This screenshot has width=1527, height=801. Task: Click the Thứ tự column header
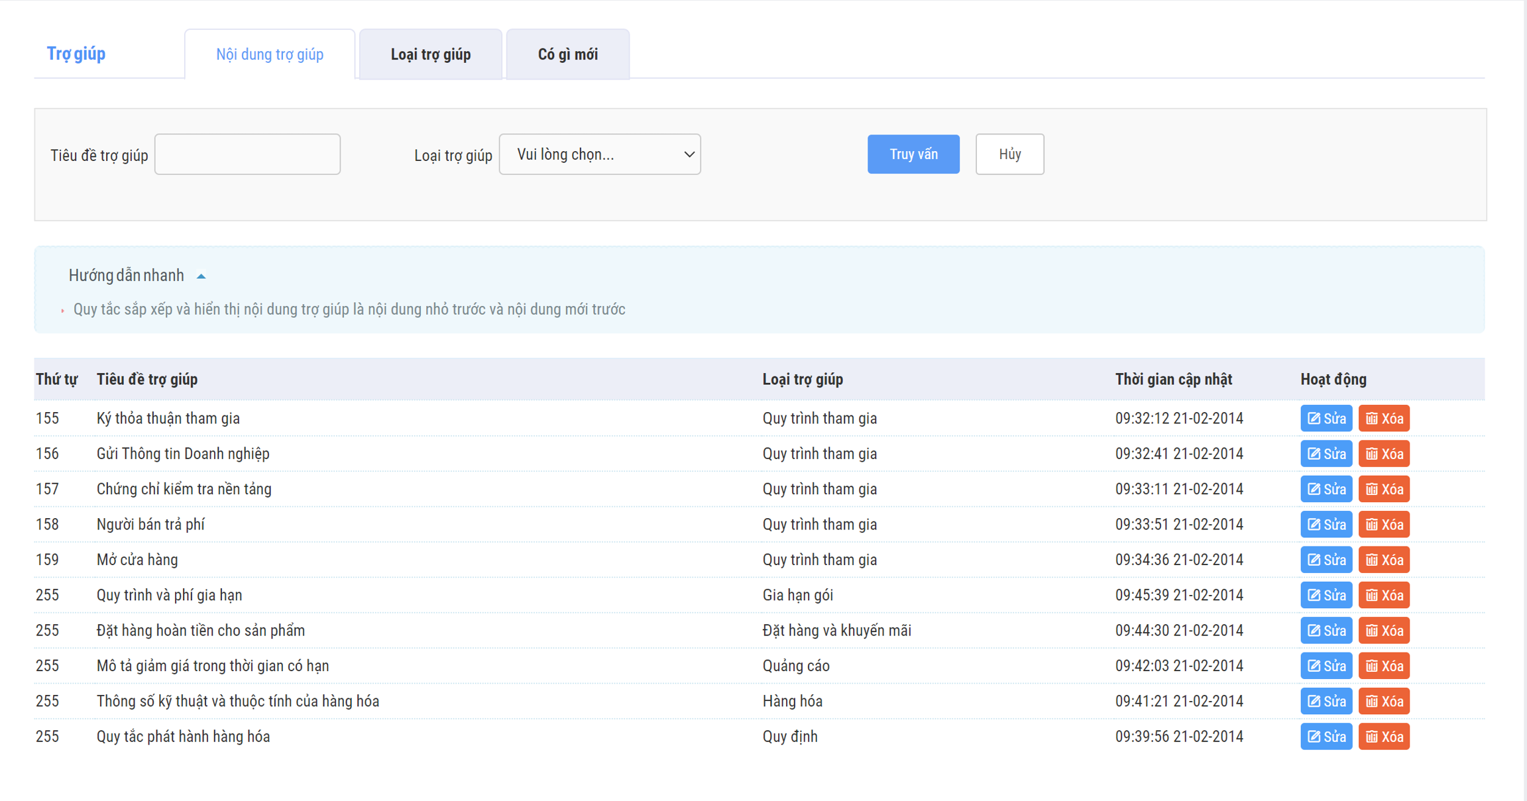coord(56,380)
